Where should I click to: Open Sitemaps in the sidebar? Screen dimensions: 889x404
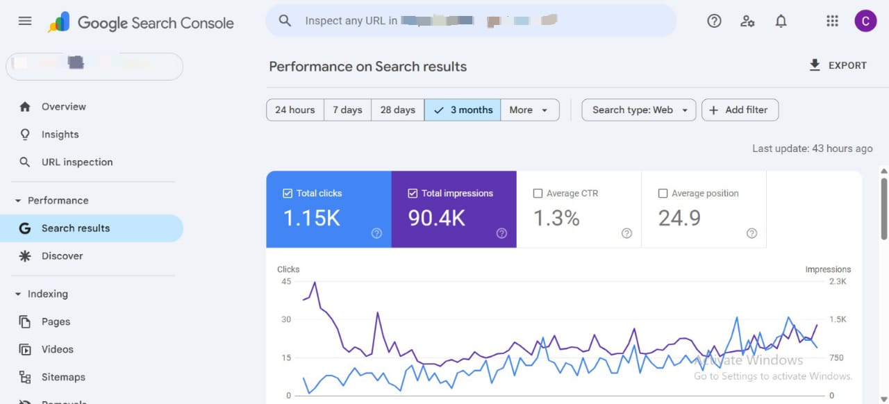pyautogui.click(x=63, y=377)
